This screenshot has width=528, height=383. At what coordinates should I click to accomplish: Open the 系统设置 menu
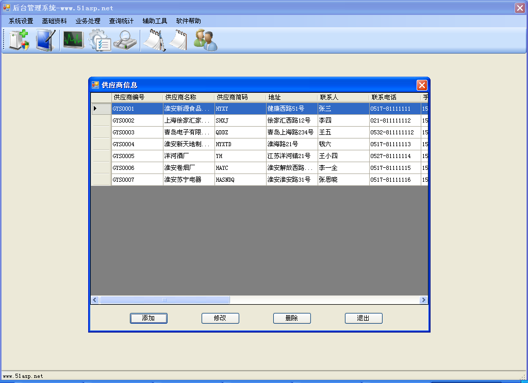click(x=21, y=21)
